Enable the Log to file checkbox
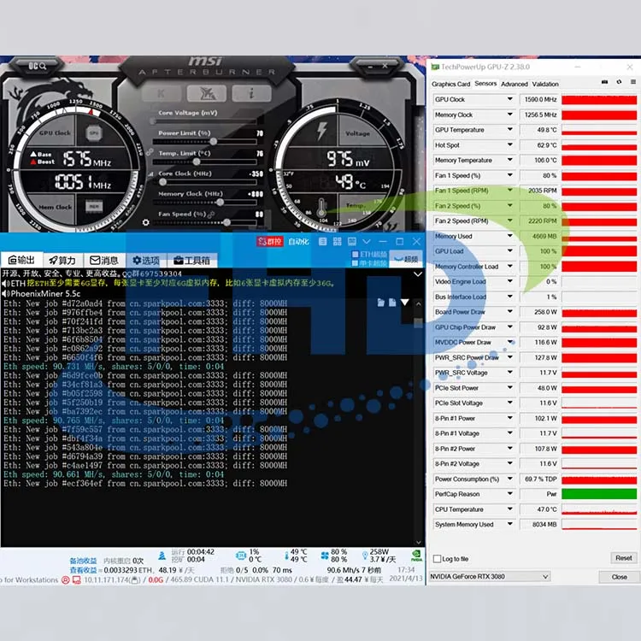The height and width of the screenshot is (641, 641). [437, 558]
